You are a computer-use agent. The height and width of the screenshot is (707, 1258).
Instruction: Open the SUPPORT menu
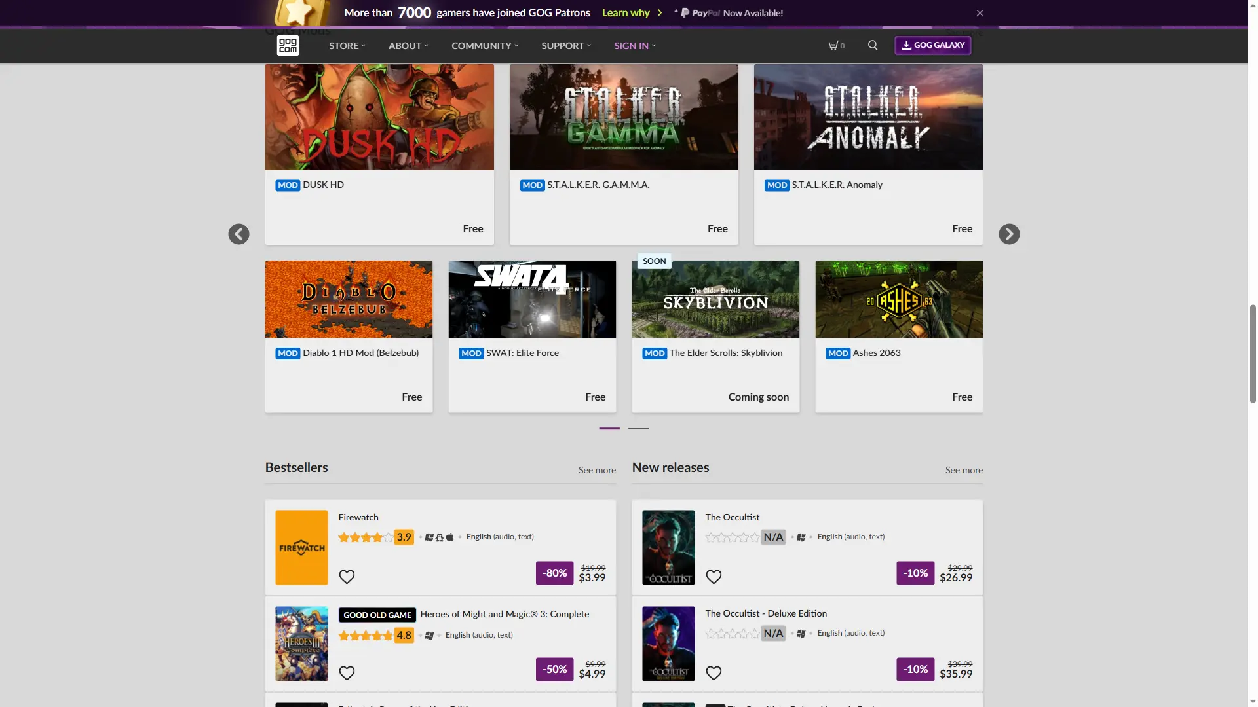click(x=565, y=46)
